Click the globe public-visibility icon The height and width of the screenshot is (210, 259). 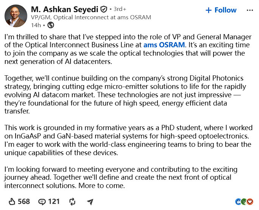pos(51,25)
